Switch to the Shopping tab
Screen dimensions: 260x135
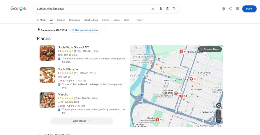tap(74, 20)
